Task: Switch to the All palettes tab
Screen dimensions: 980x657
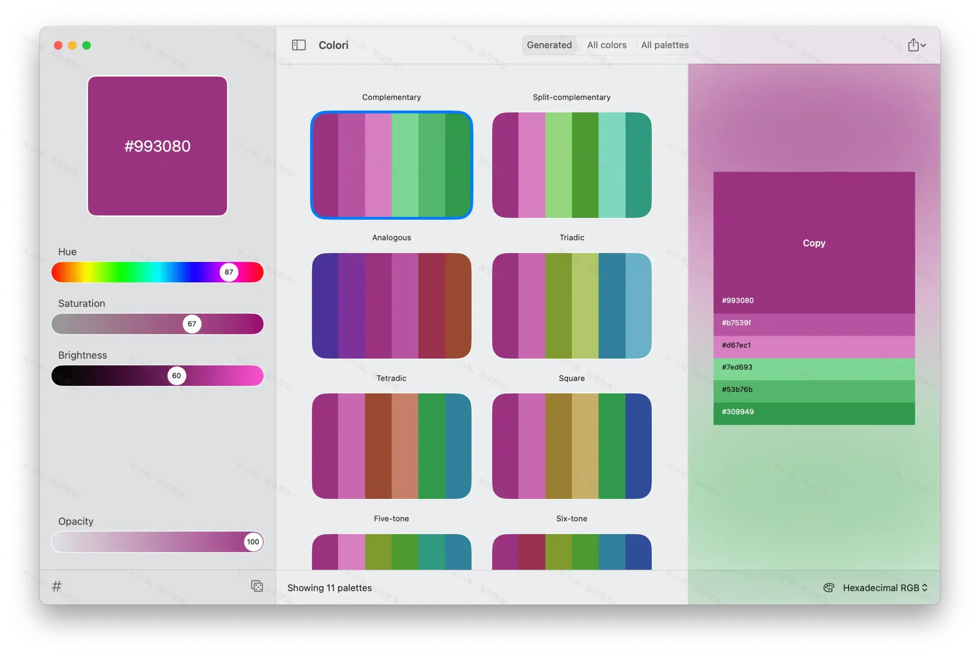Action: (x=665, y=45)
